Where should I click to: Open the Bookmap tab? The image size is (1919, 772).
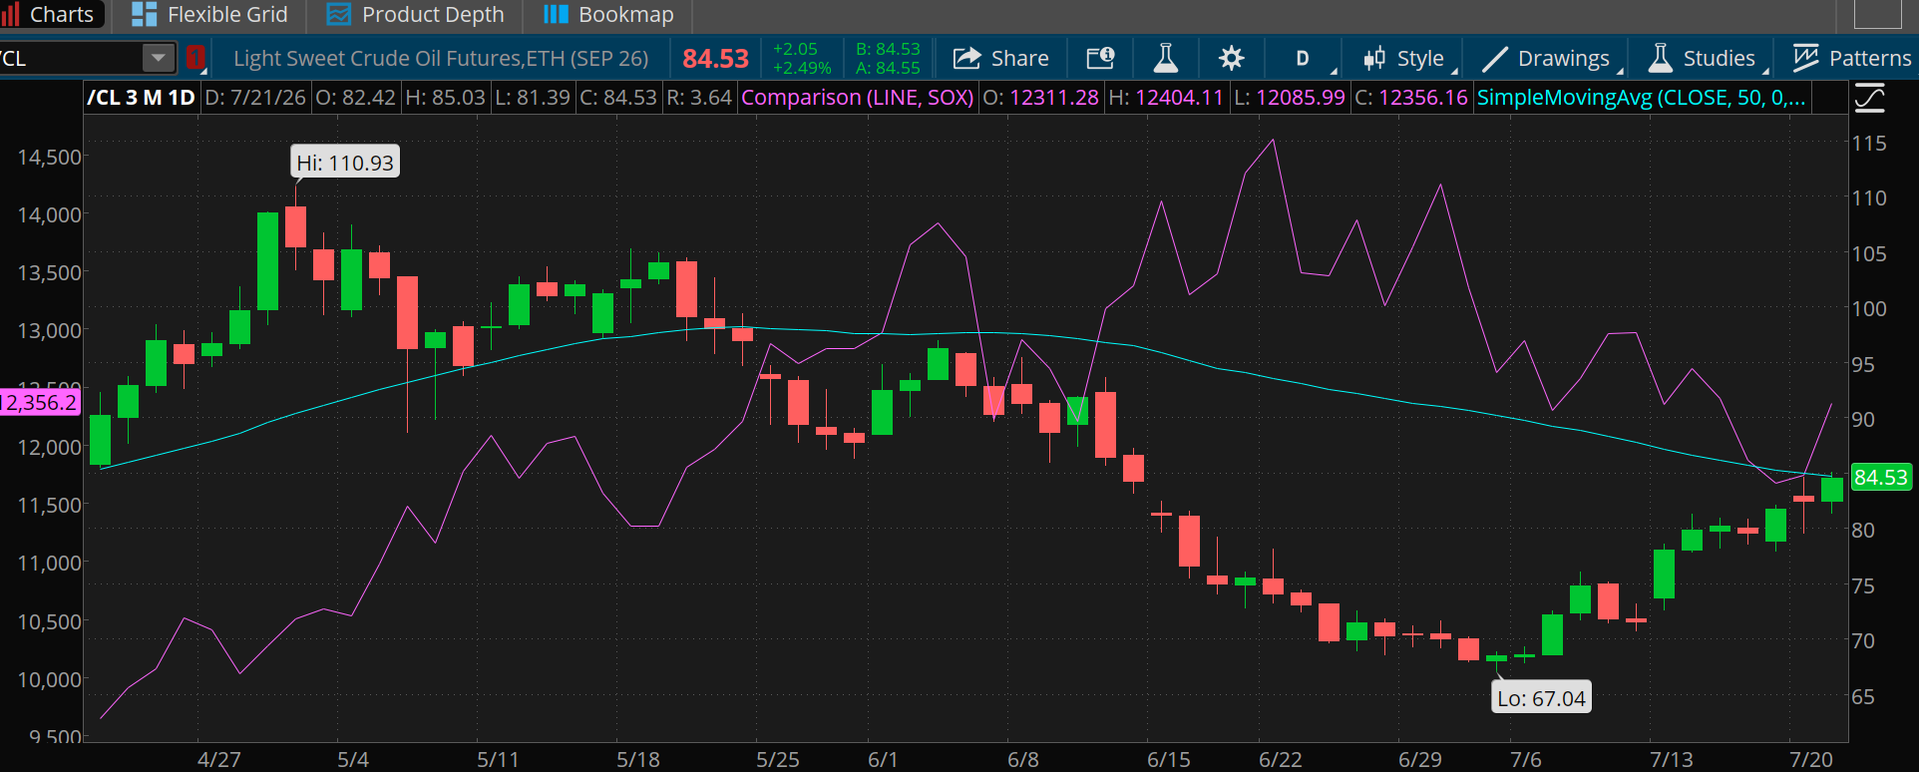click(607, 14)
